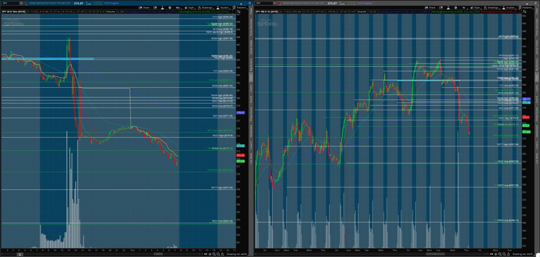Select 10/17 high ($367.94) level label on right chart

click(x=508, y=144)
